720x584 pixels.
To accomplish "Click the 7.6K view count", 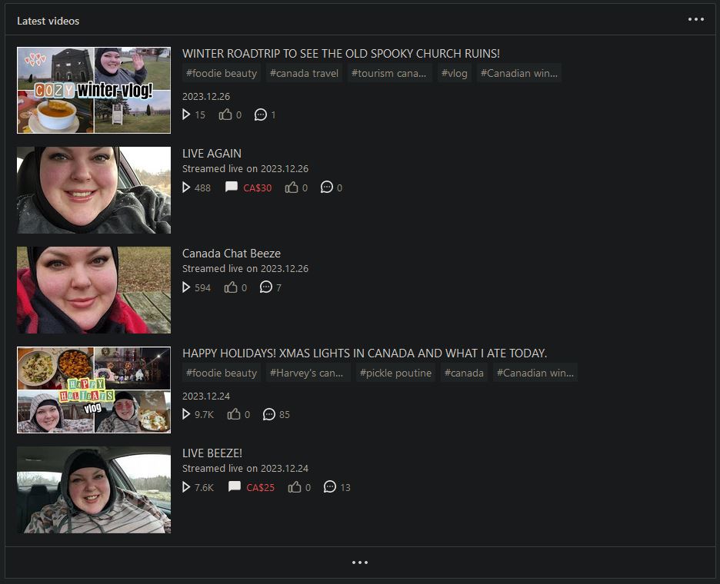I will click(x=204, y=487).
